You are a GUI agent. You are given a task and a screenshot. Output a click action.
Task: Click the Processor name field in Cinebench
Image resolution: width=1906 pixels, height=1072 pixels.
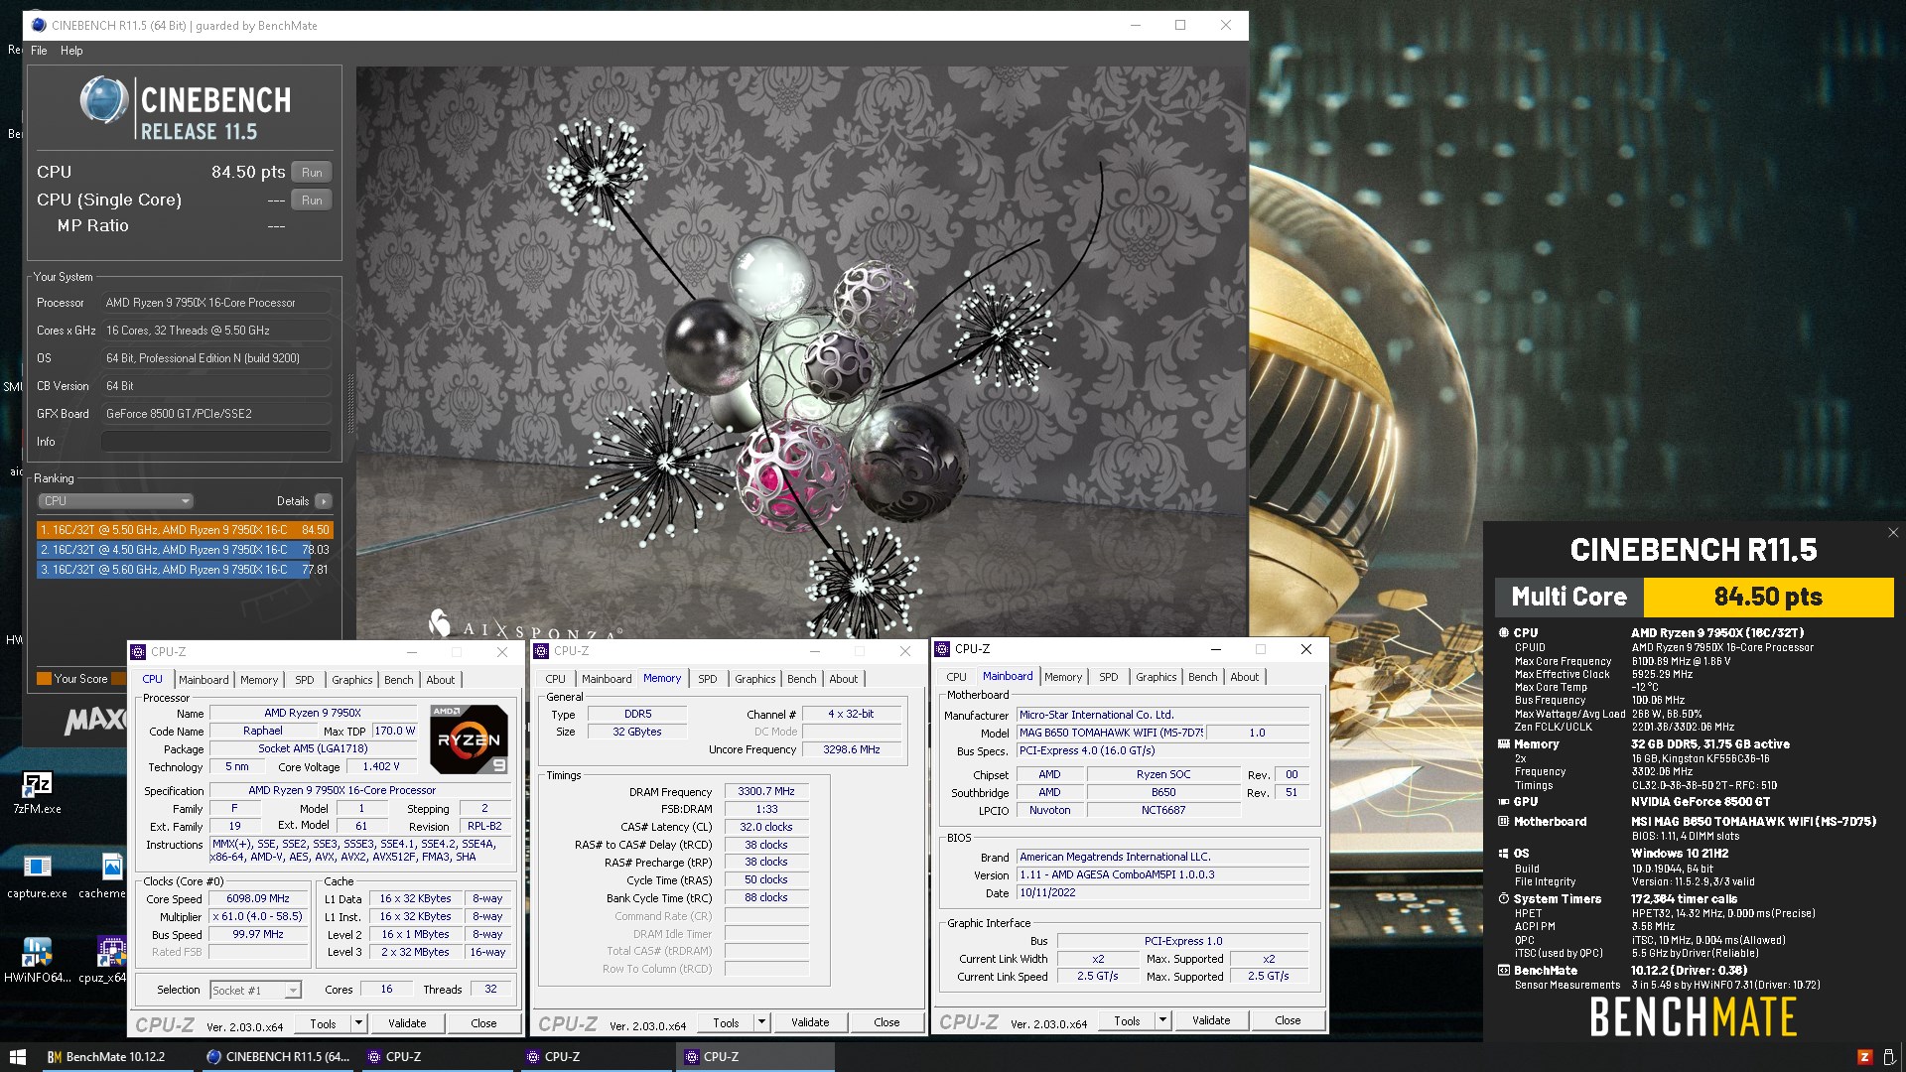click(216, 303)
